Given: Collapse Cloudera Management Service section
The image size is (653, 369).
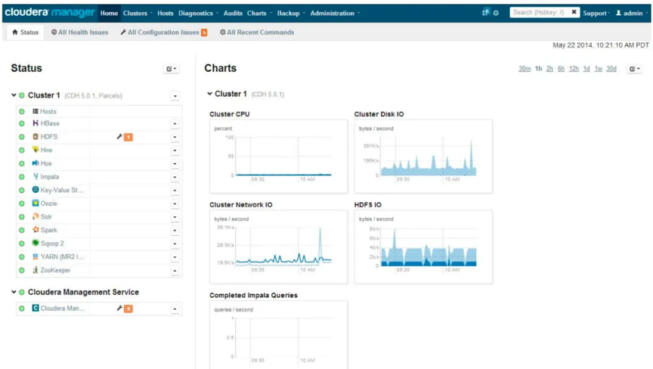Looking at the screenshot, I should pos(14,292).
